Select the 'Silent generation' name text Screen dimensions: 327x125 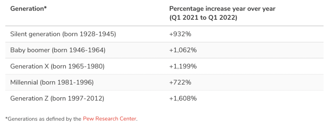coord(35,34)
